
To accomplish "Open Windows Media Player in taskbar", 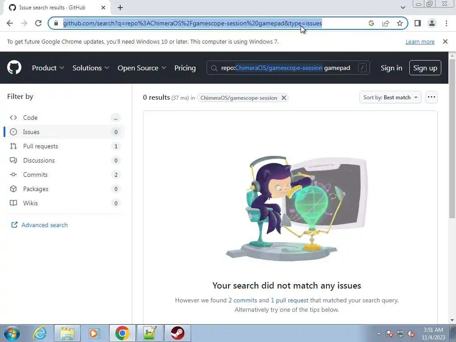I will 94,333.
